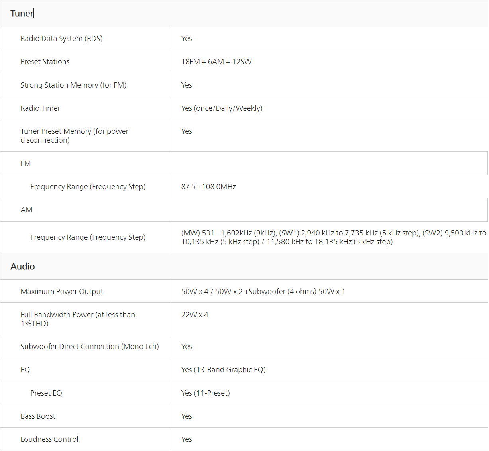Click Strong Station Memory (for FM) label

[73, 85]
